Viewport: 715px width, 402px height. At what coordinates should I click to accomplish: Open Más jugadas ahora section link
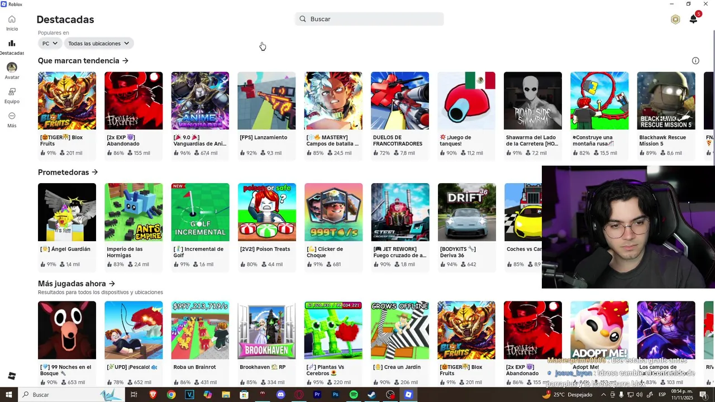(x=77, y=284)
